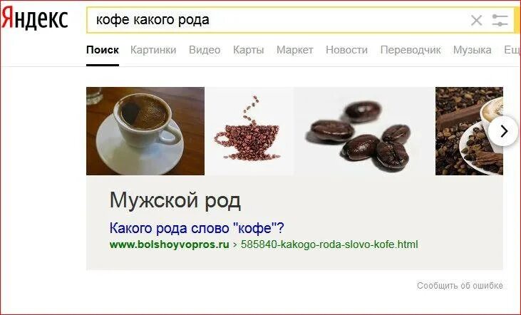The width and height of the screenshot is (521, 315).
Task: Open the Новости tab
Action: 346,50
